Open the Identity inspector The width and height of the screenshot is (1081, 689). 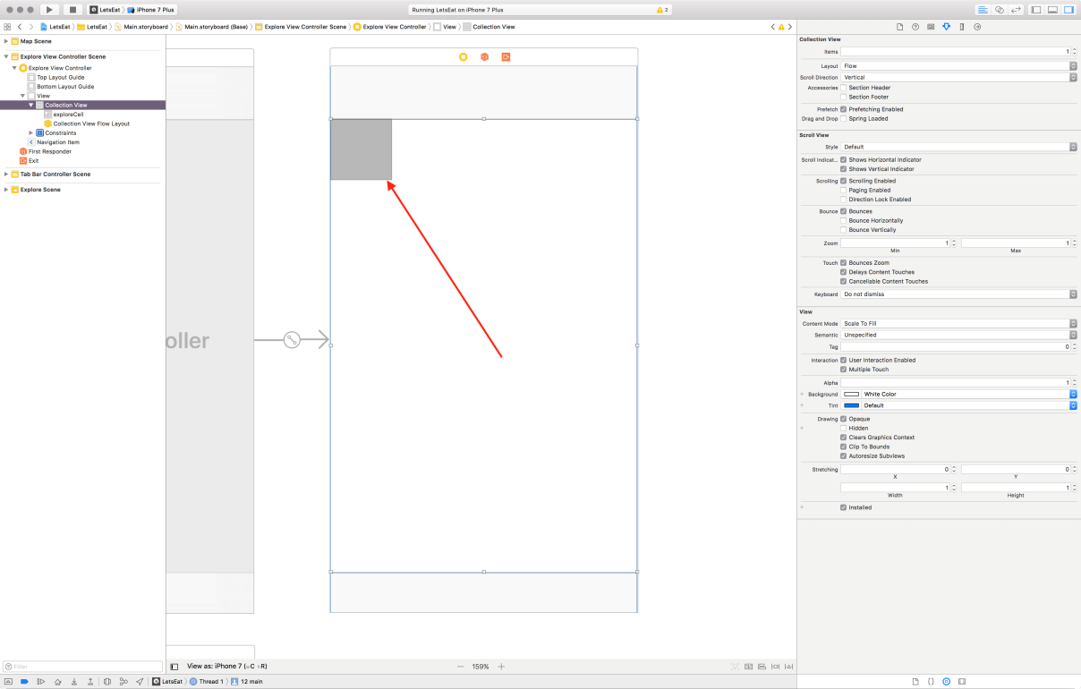[931, 27]
